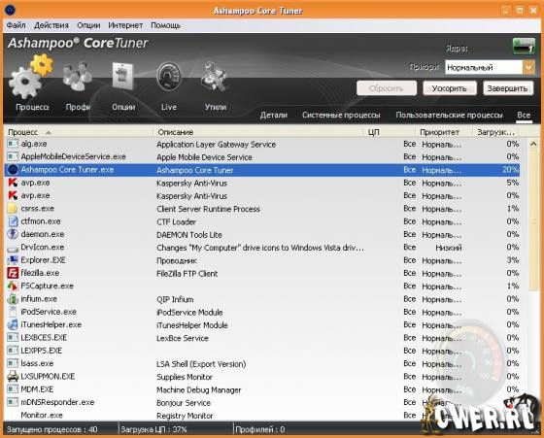
Task: Click the Ashampoo Core Tuner.exe row icon
Action: [13, 170]
